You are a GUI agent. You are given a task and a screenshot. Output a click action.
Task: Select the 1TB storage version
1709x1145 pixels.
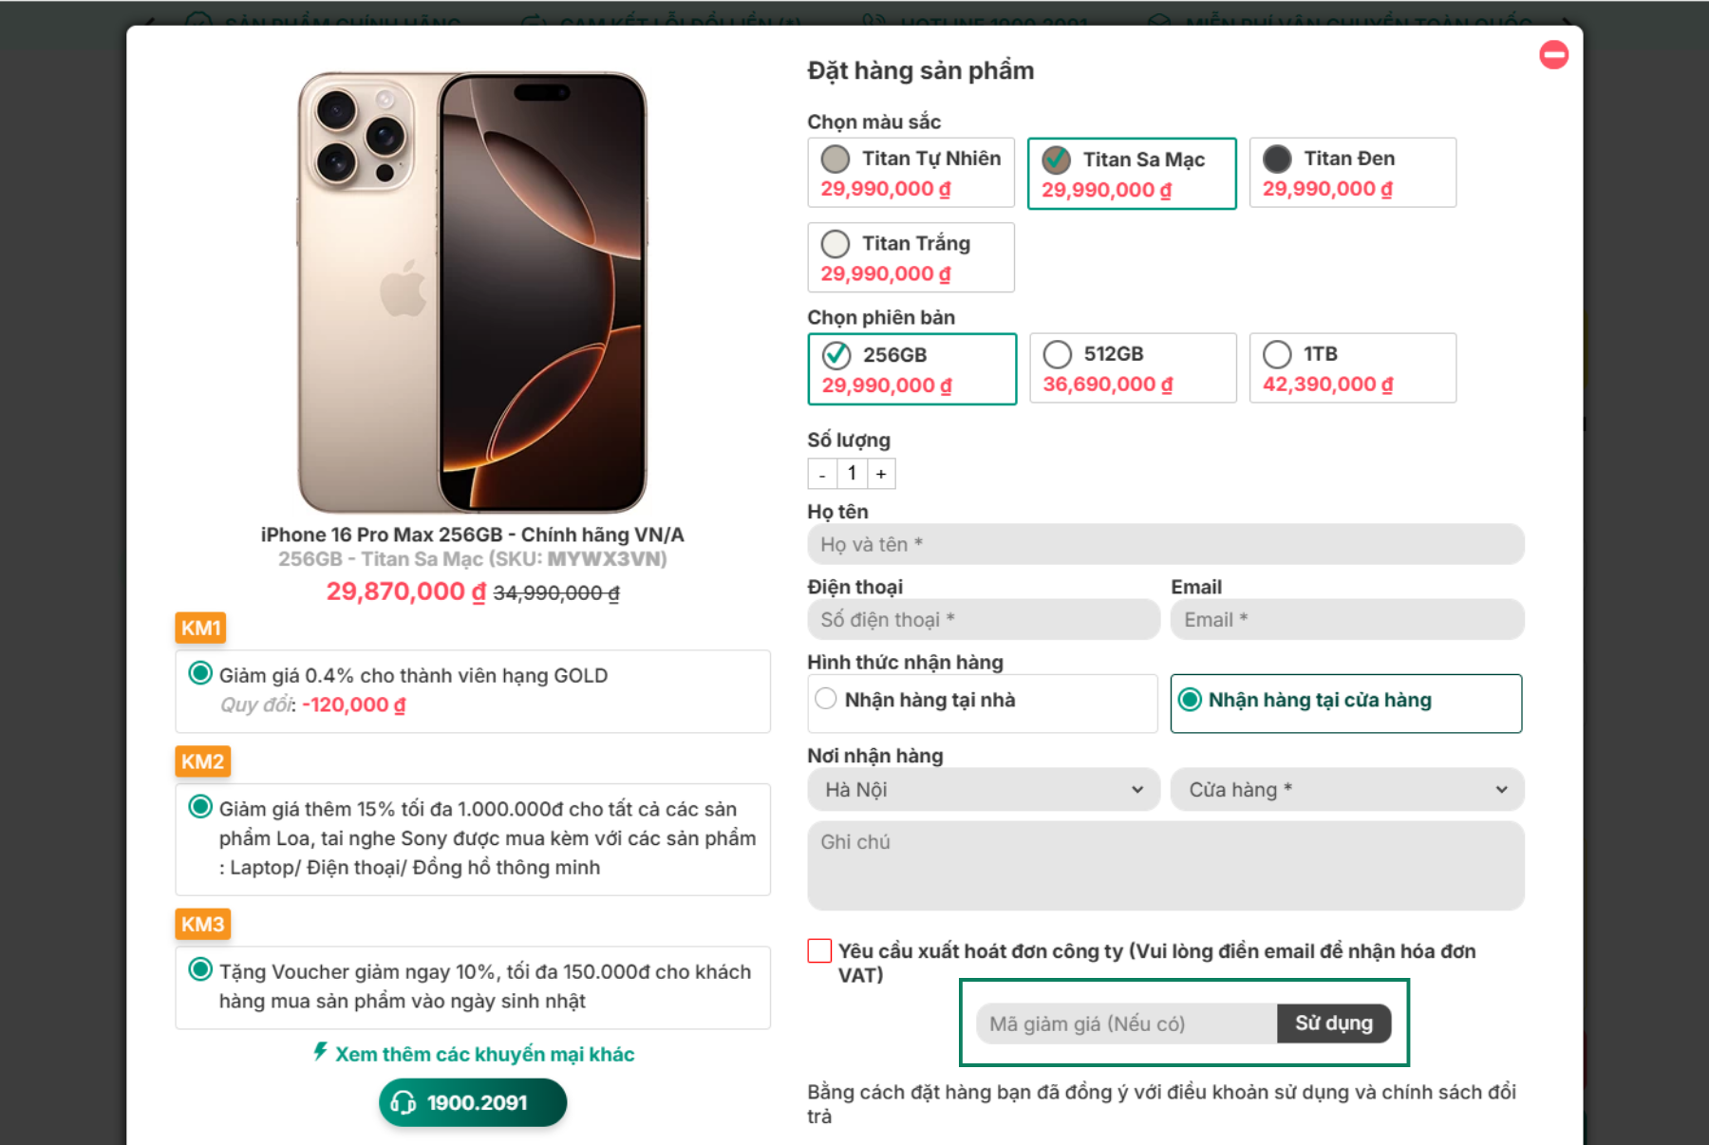(x=1352, y=368)
